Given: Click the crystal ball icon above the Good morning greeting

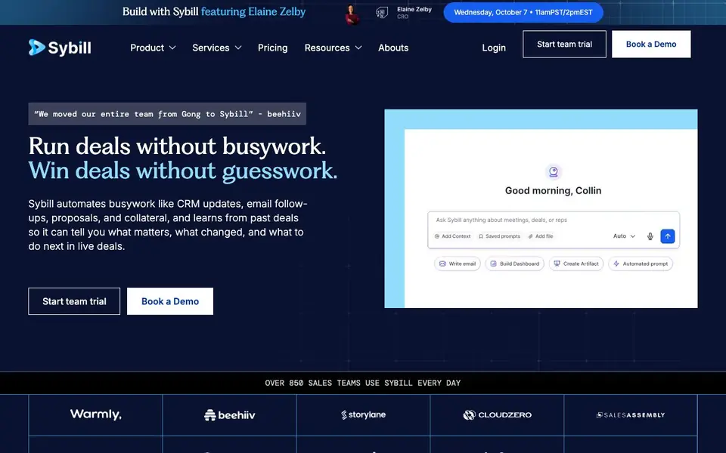Looking at the screenshot, I should (x=554, y=172).
